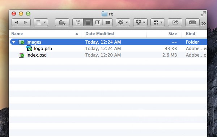Go forward with the right arrow button
The image size is (217, 137).
(26, 22)
